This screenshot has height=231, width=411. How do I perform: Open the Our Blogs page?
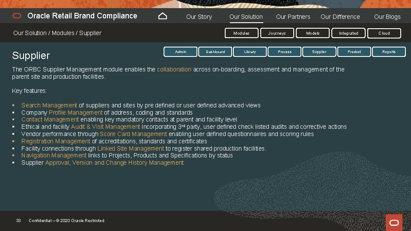(387, 17)
